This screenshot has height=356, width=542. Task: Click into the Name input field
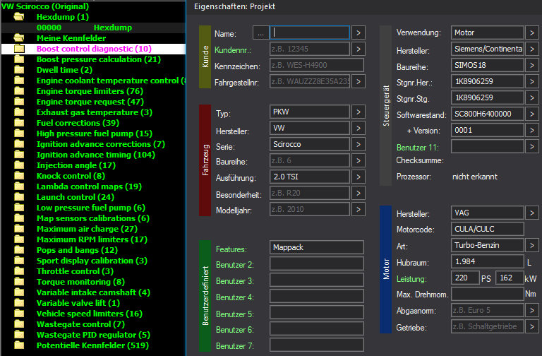coord(310,32)
